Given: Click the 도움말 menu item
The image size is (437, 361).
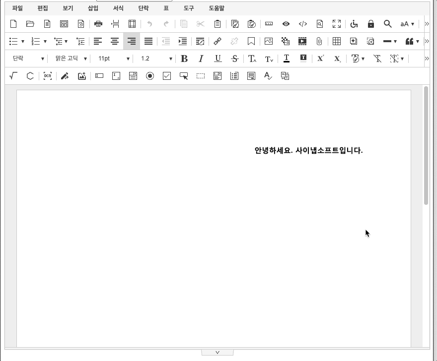Looking at the screenshot, I should [x=216, y=8].
